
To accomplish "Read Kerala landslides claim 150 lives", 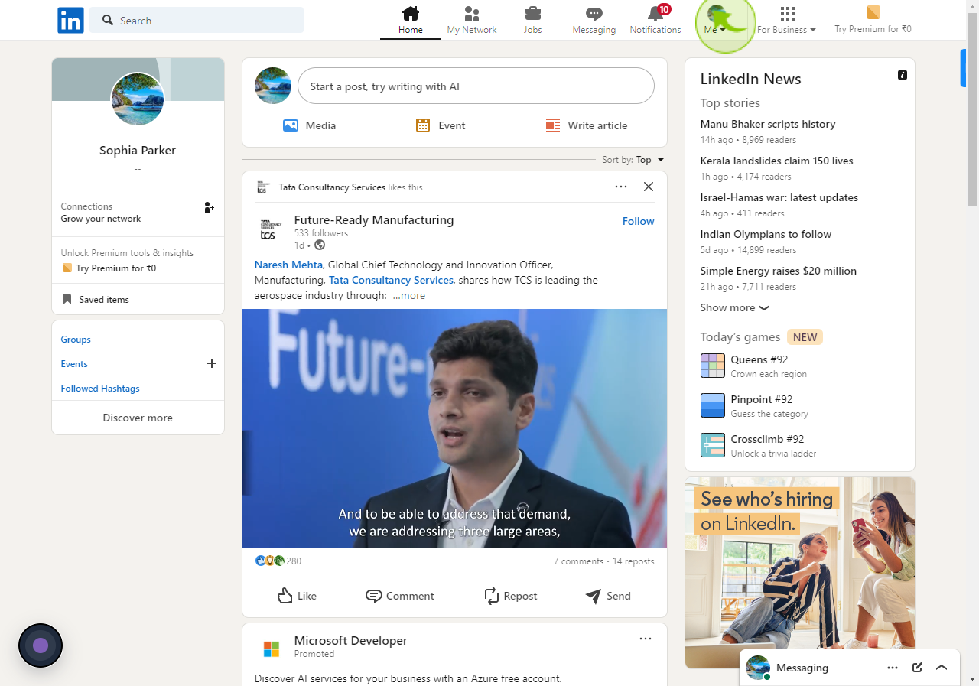I will tap(776, 161).
